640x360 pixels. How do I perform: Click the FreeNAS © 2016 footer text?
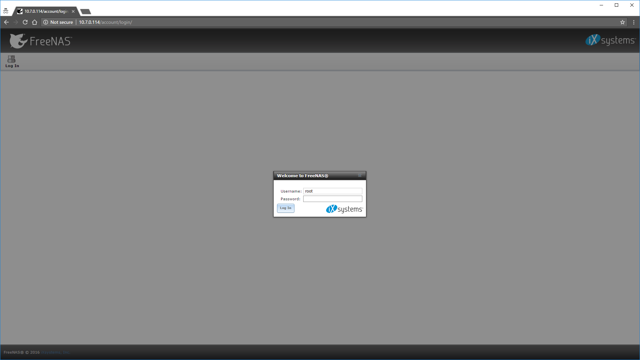(21, 352)
